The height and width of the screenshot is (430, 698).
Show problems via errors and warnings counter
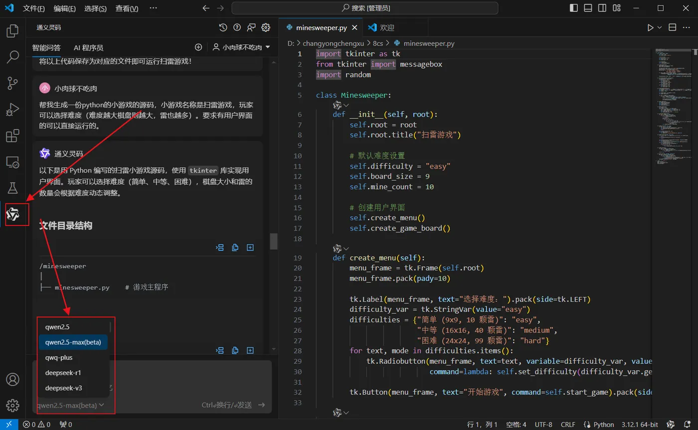(x=37, y=425)
